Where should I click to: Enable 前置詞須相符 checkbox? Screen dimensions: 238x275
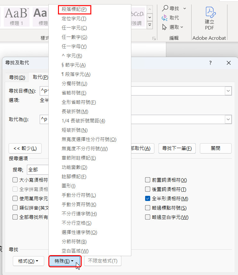(x=148, y=180)
